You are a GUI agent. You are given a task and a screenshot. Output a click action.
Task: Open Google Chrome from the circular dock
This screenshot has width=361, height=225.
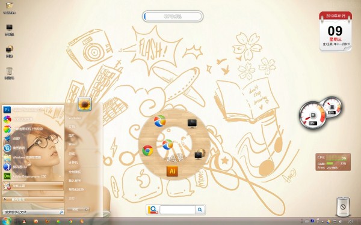click(147, 151)
